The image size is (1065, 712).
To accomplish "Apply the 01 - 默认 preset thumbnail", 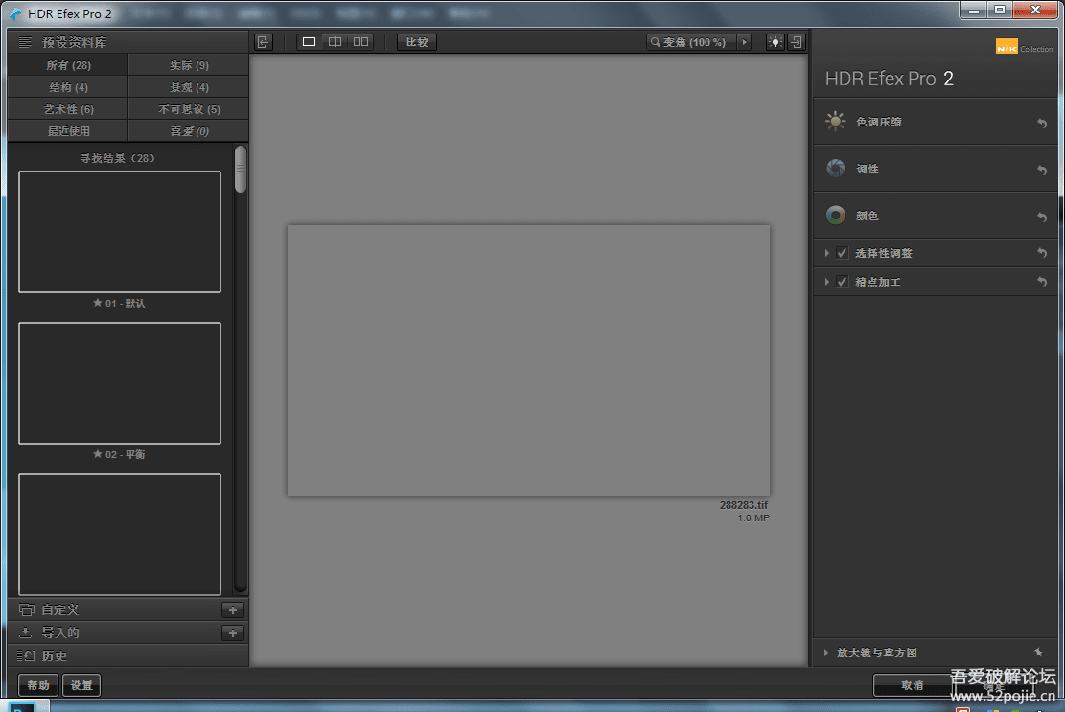I will tap(120, 232).
